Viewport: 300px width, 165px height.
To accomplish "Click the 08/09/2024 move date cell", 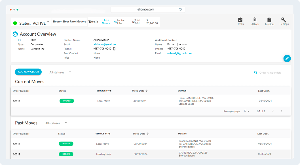I will (x=140, y=144).
